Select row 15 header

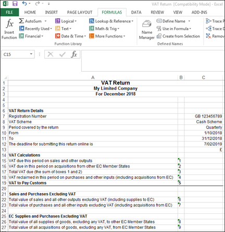click(x=4, y=161)
